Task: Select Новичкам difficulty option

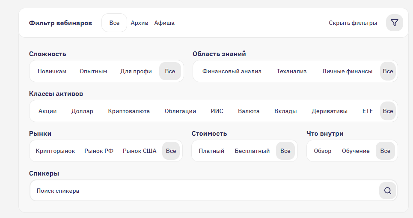Action: click(x=52, y=71)
